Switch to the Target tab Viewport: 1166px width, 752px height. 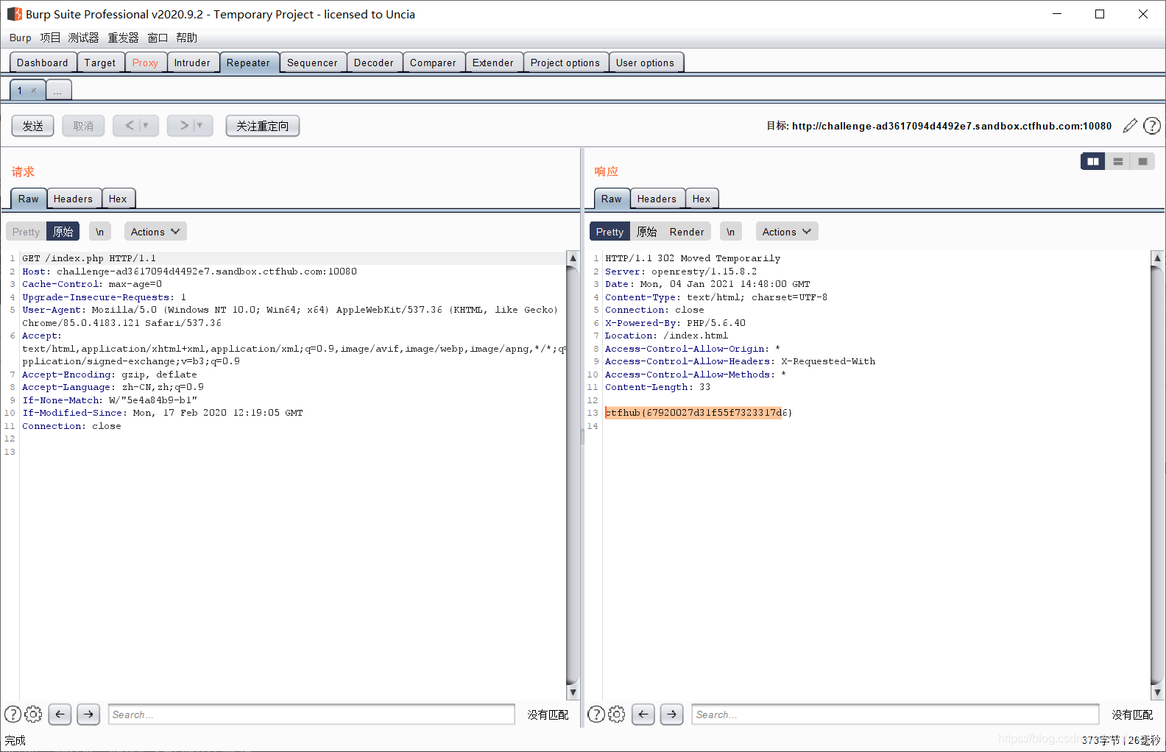pos(100,63)
